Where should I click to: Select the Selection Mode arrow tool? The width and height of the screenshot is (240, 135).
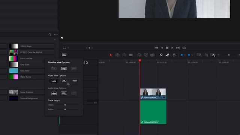pyautogui.click(x=111, y=55)
